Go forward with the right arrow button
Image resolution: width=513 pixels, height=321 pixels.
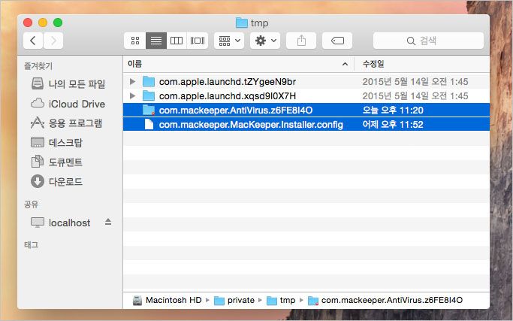point(53,41)
